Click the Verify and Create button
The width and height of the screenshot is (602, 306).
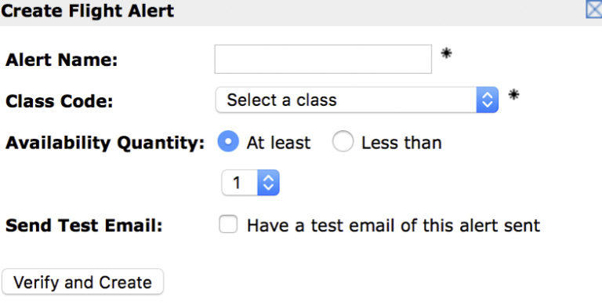(82, 282)
